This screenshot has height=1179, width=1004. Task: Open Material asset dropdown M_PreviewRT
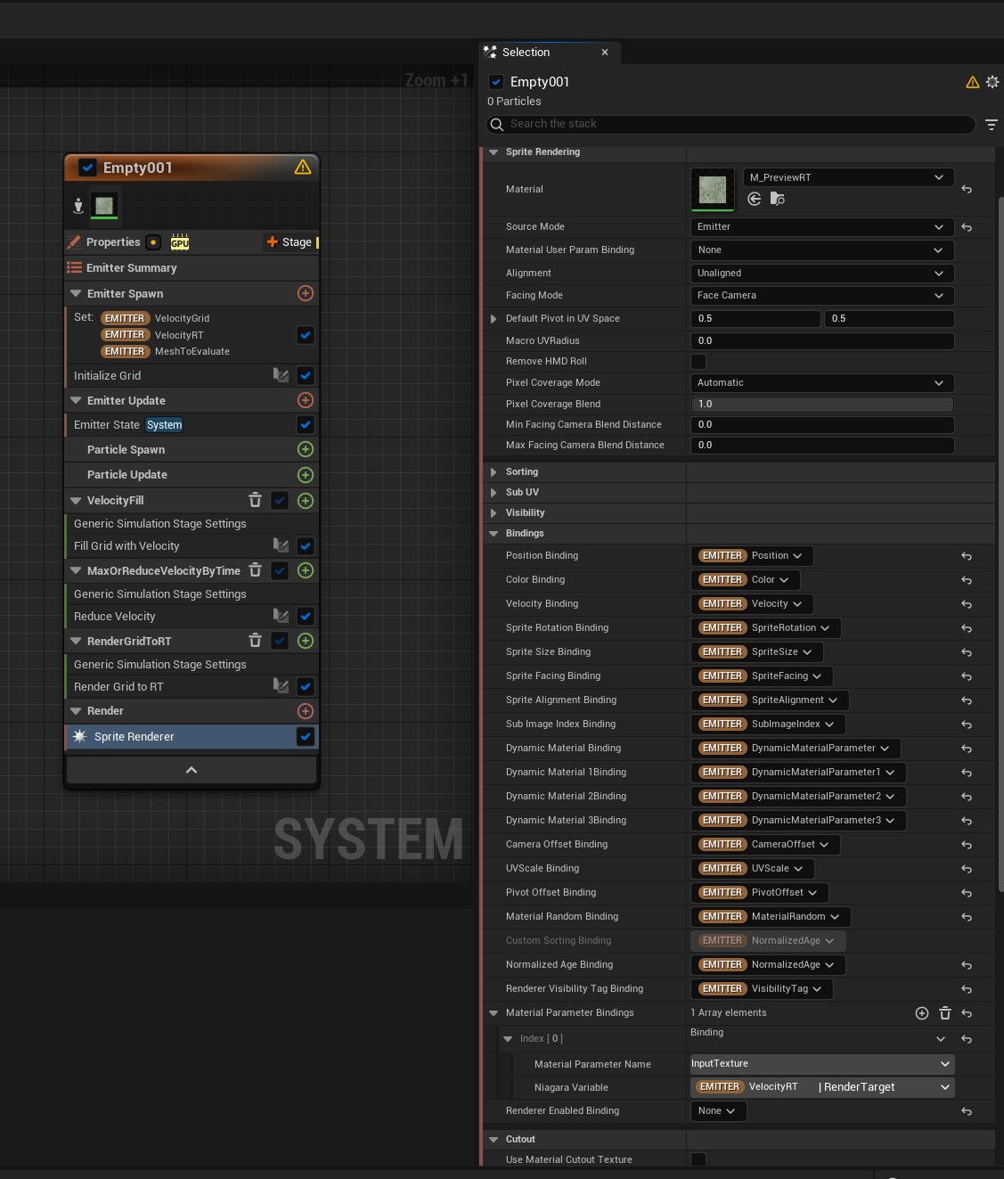click(x=848, y=177)
